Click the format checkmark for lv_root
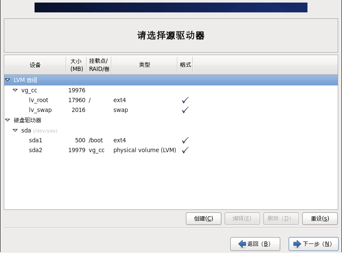 coord(185,100)
